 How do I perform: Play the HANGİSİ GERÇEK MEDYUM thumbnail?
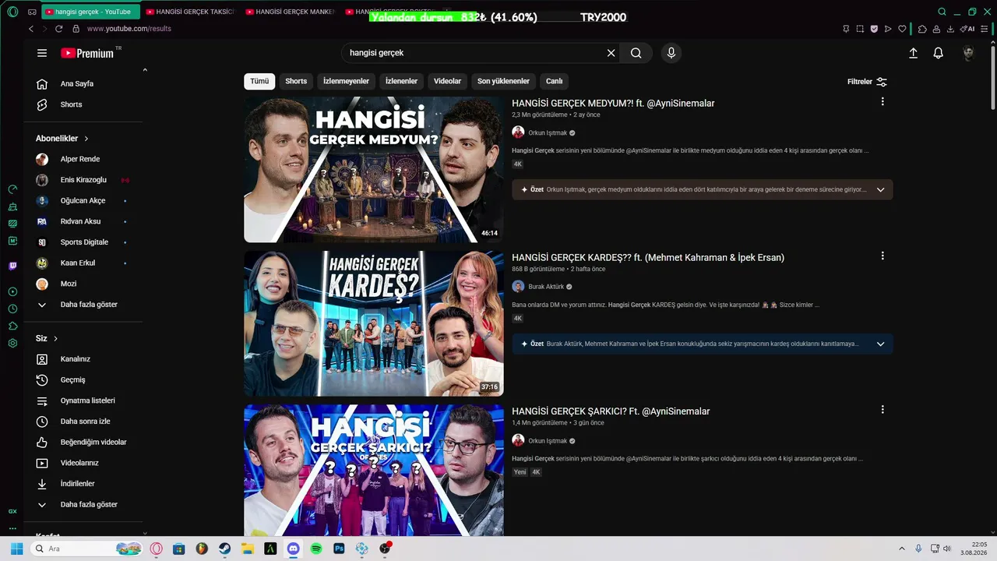coord(374,170)
